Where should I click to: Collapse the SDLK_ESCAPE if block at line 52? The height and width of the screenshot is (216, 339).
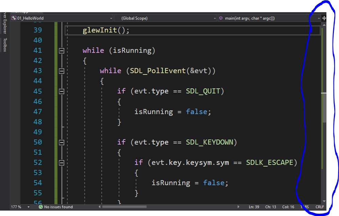[62, 163]
